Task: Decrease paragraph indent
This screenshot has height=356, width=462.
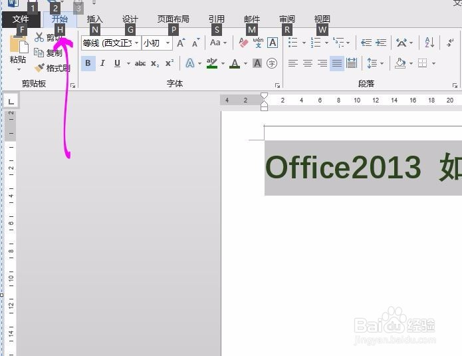Action: pyautogui.click(x=366, y=43)
